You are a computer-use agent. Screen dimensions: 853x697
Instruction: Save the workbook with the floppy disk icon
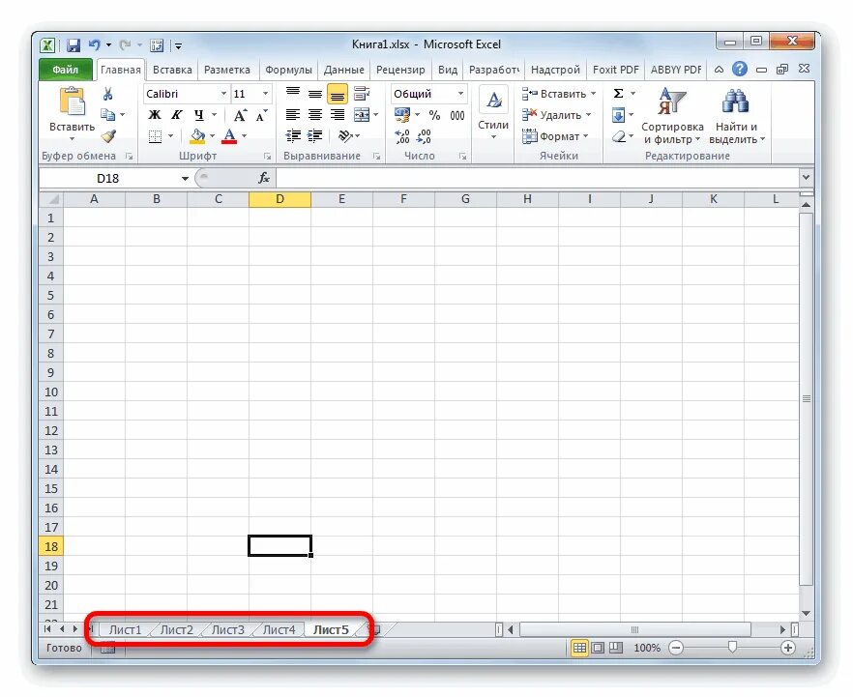click(x=74, y=45)
